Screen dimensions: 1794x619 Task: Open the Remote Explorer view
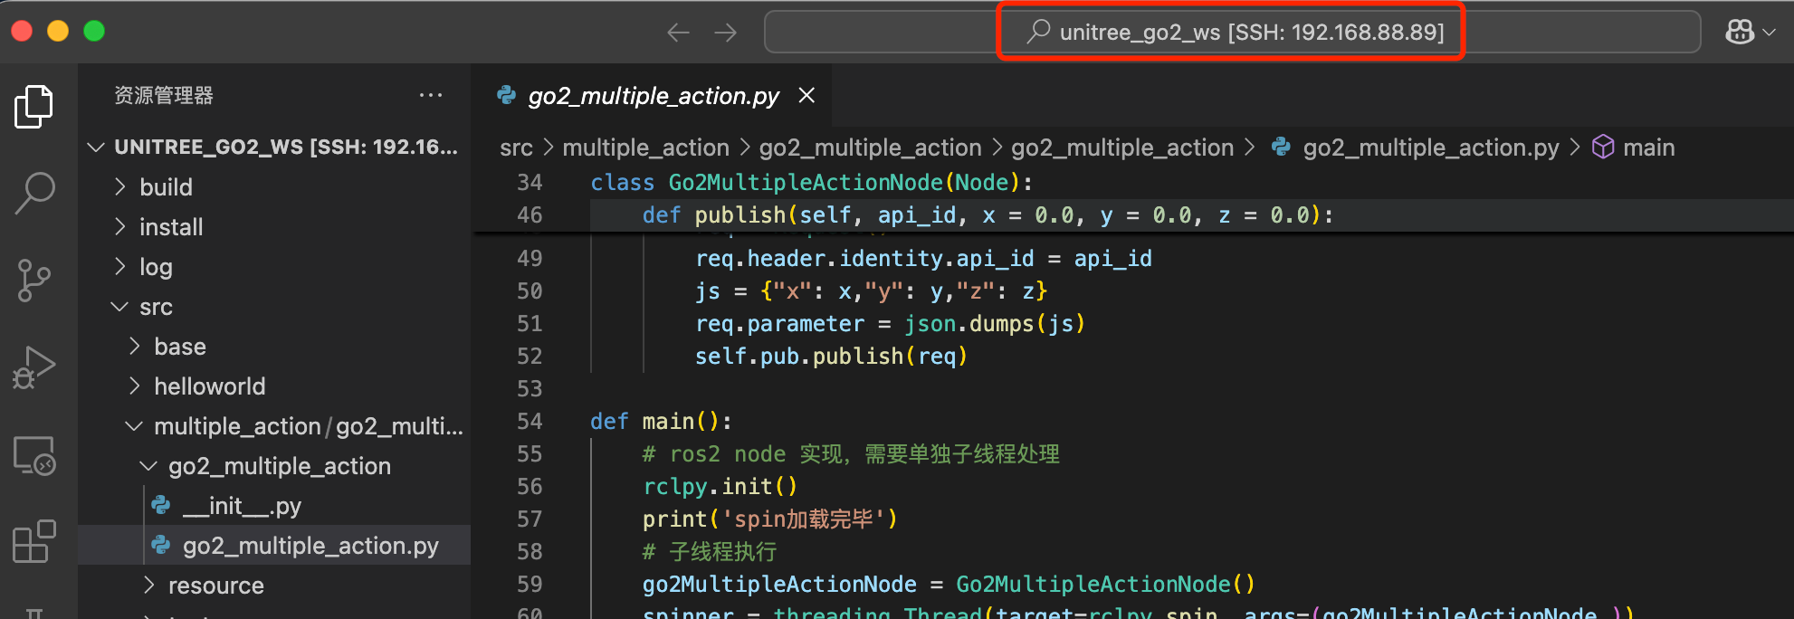click(34, 454)
